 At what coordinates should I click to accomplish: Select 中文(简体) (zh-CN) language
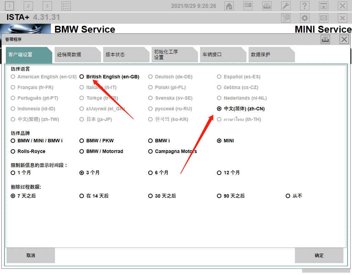[x=241, y=109]
